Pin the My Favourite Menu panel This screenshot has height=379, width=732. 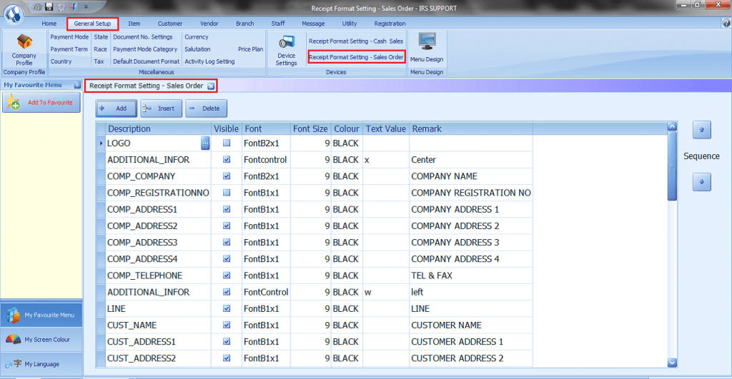pyautogui.click(x=77, y=85)
